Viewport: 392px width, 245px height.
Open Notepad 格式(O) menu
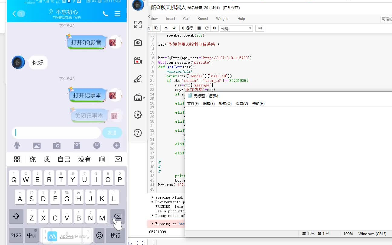pos(225,104)
